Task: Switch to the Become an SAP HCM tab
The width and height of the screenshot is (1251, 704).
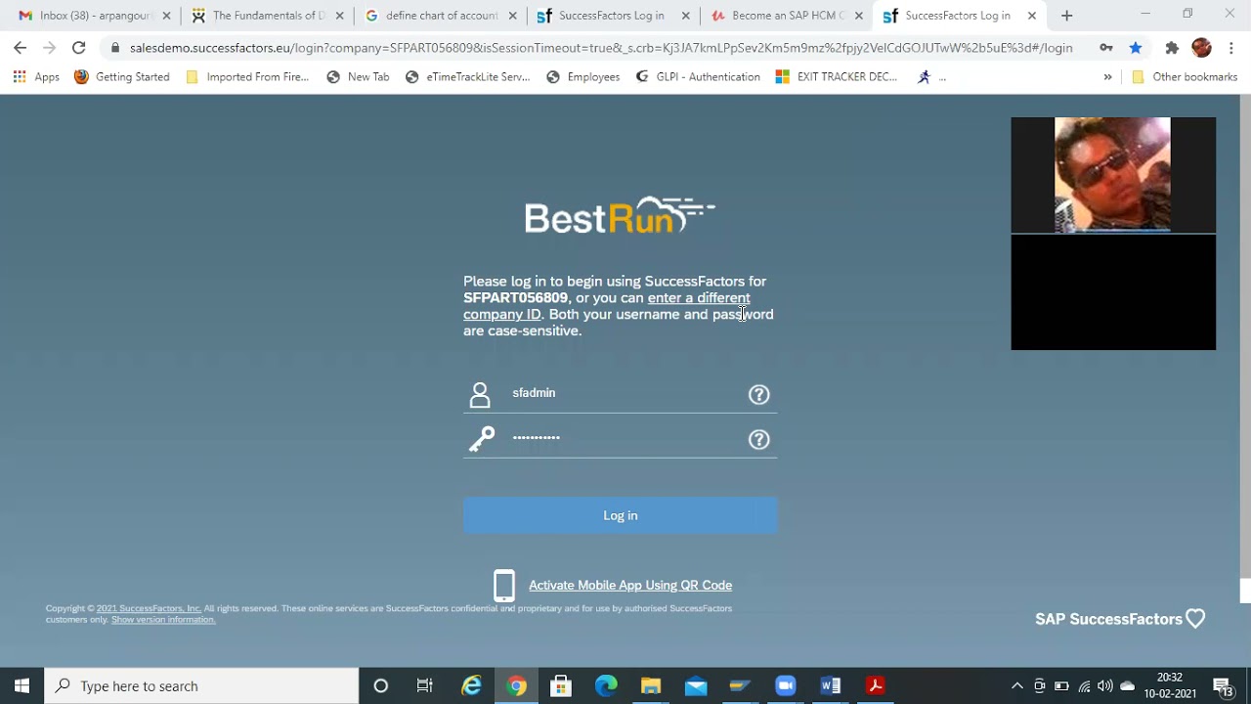Action: pos(787,16)
